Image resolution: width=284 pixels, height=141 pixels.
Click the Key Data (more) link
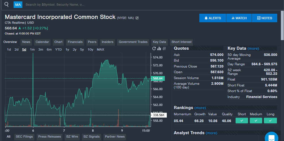(x=253, y=48)
